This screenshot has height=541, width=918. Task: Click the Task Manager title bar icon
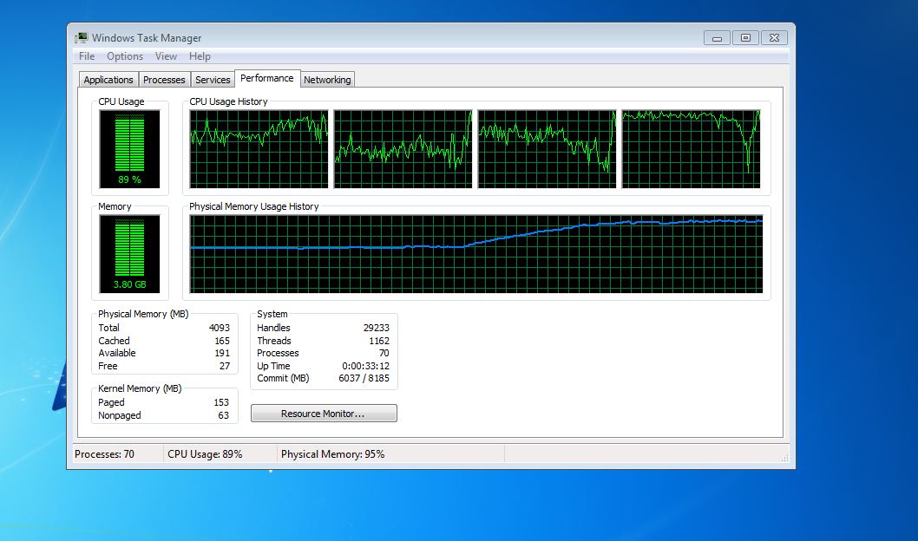click(81, 38)
